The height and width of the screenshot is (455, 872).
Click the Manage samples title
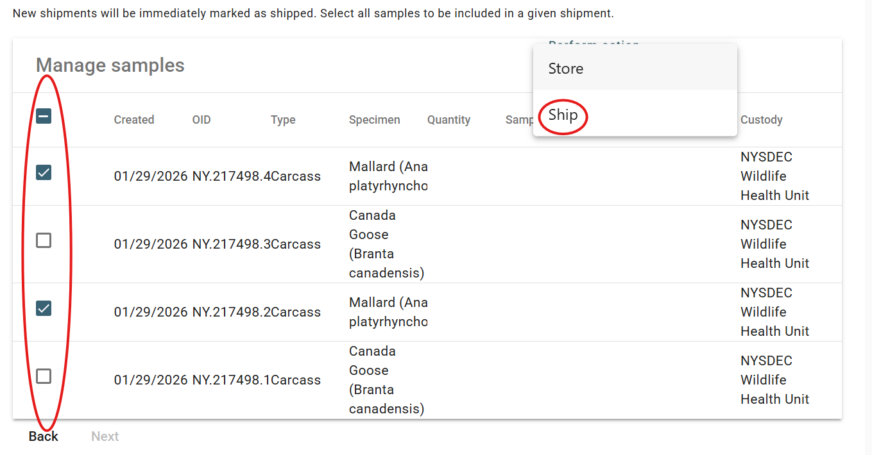coord(110,65)
